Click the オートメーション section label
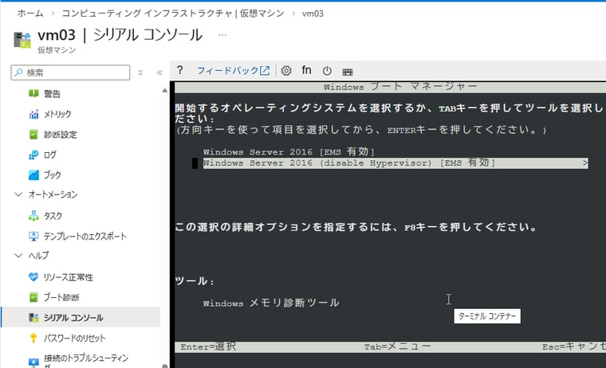Viewport: 606px width, 368px height. pyautogui.click(x=53, y=194)
